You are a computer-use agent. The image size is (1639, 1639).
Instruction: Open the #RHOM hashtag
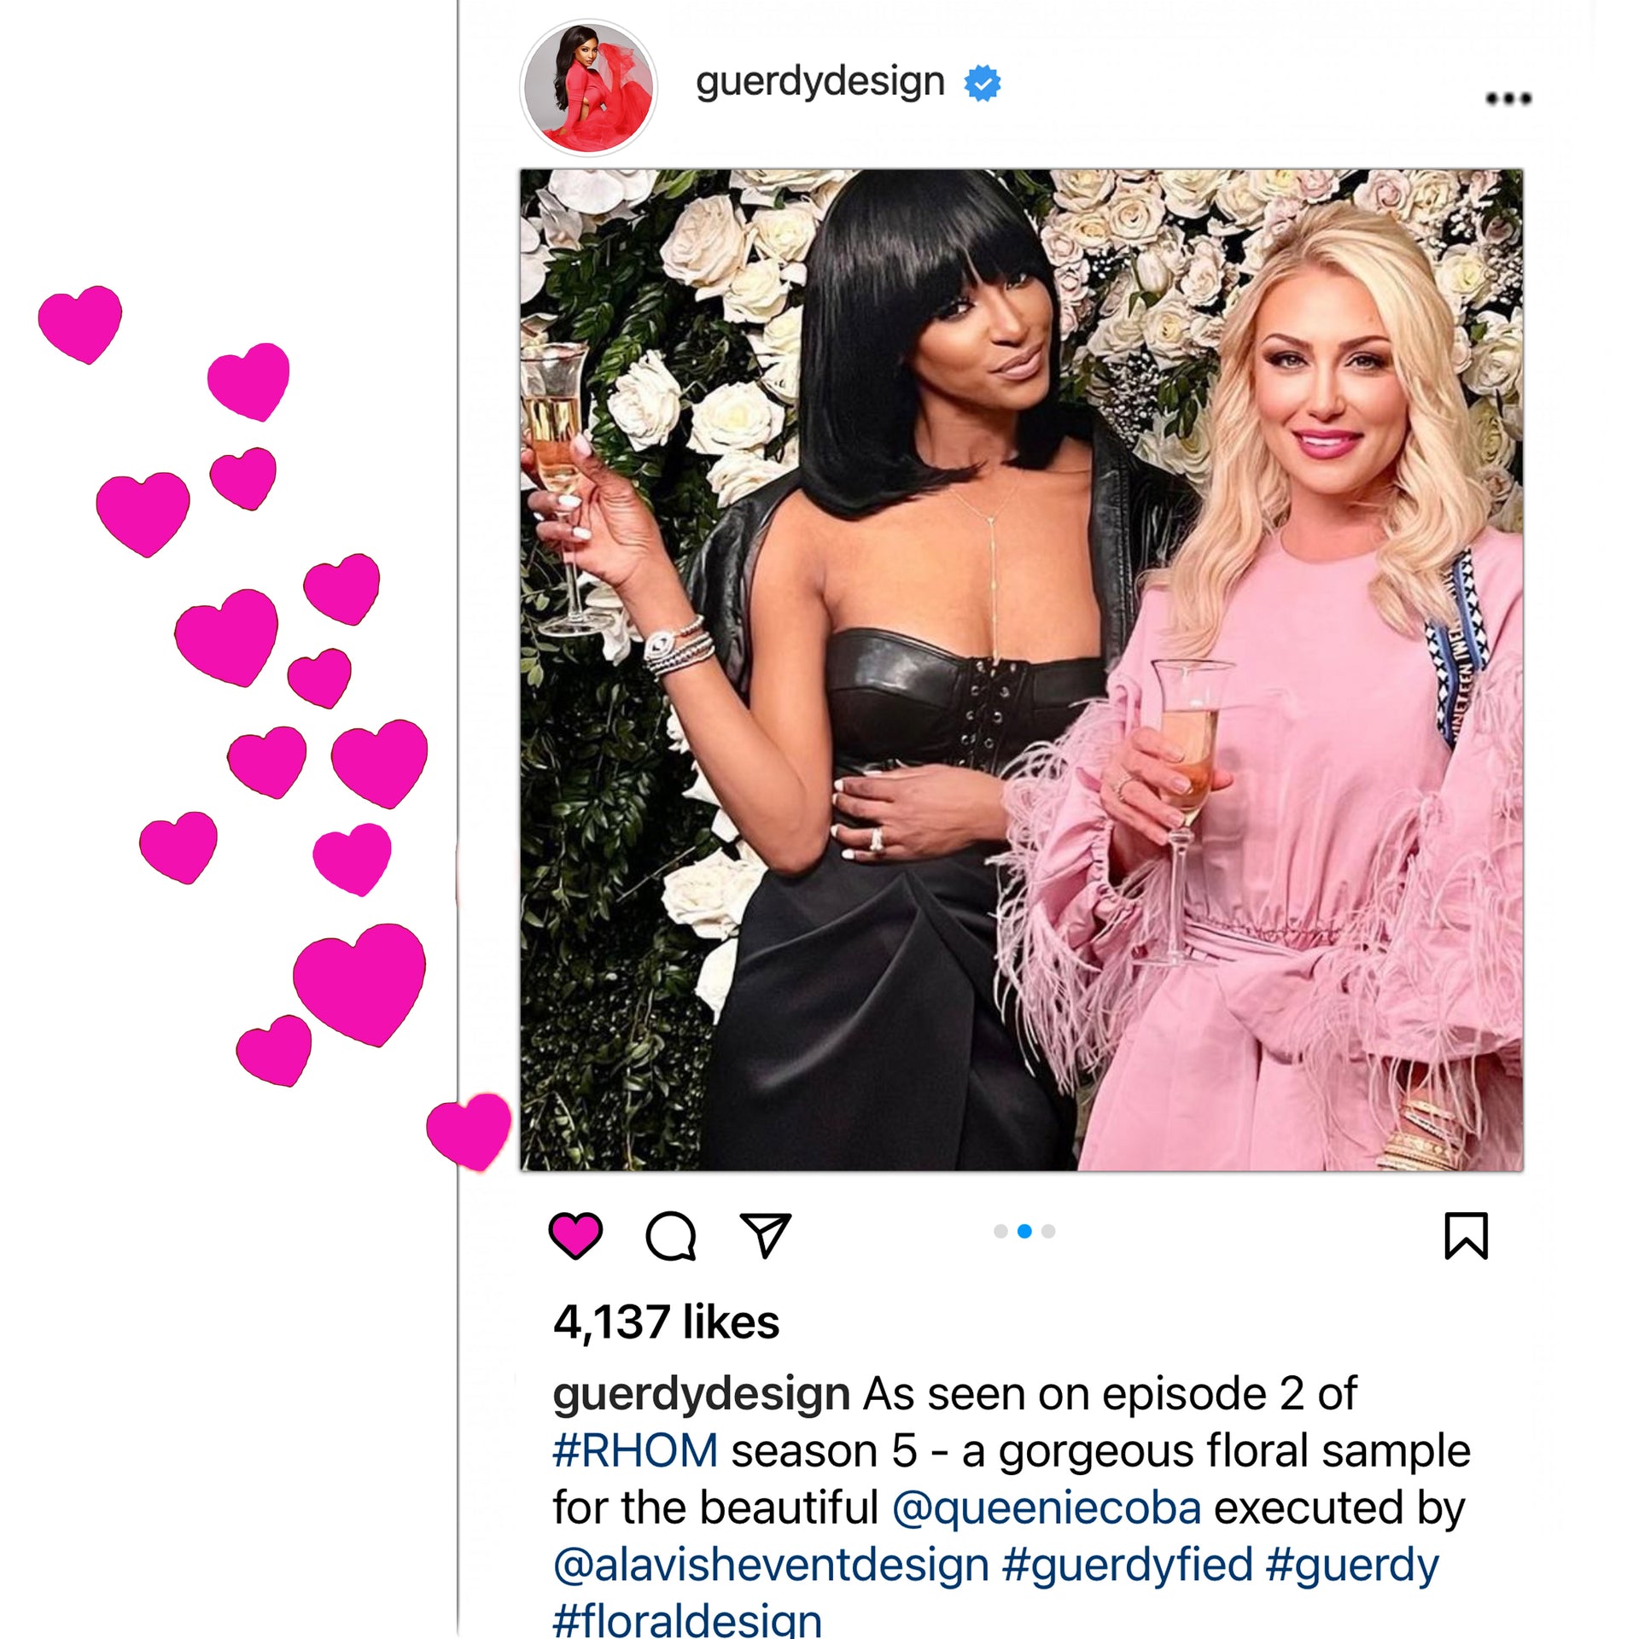coord(635,1450)
